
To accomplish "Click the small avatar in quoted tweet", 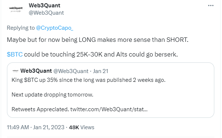I will tap(15, 71).
